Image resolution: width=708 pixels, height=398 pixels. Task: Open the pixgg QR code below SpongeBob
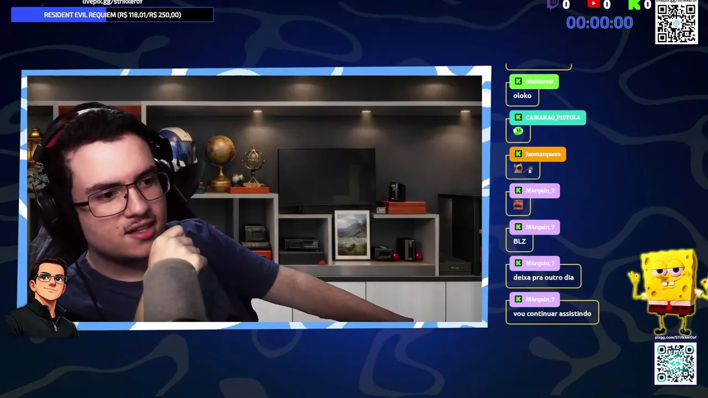pyautogui.click(x=675, y=364)
